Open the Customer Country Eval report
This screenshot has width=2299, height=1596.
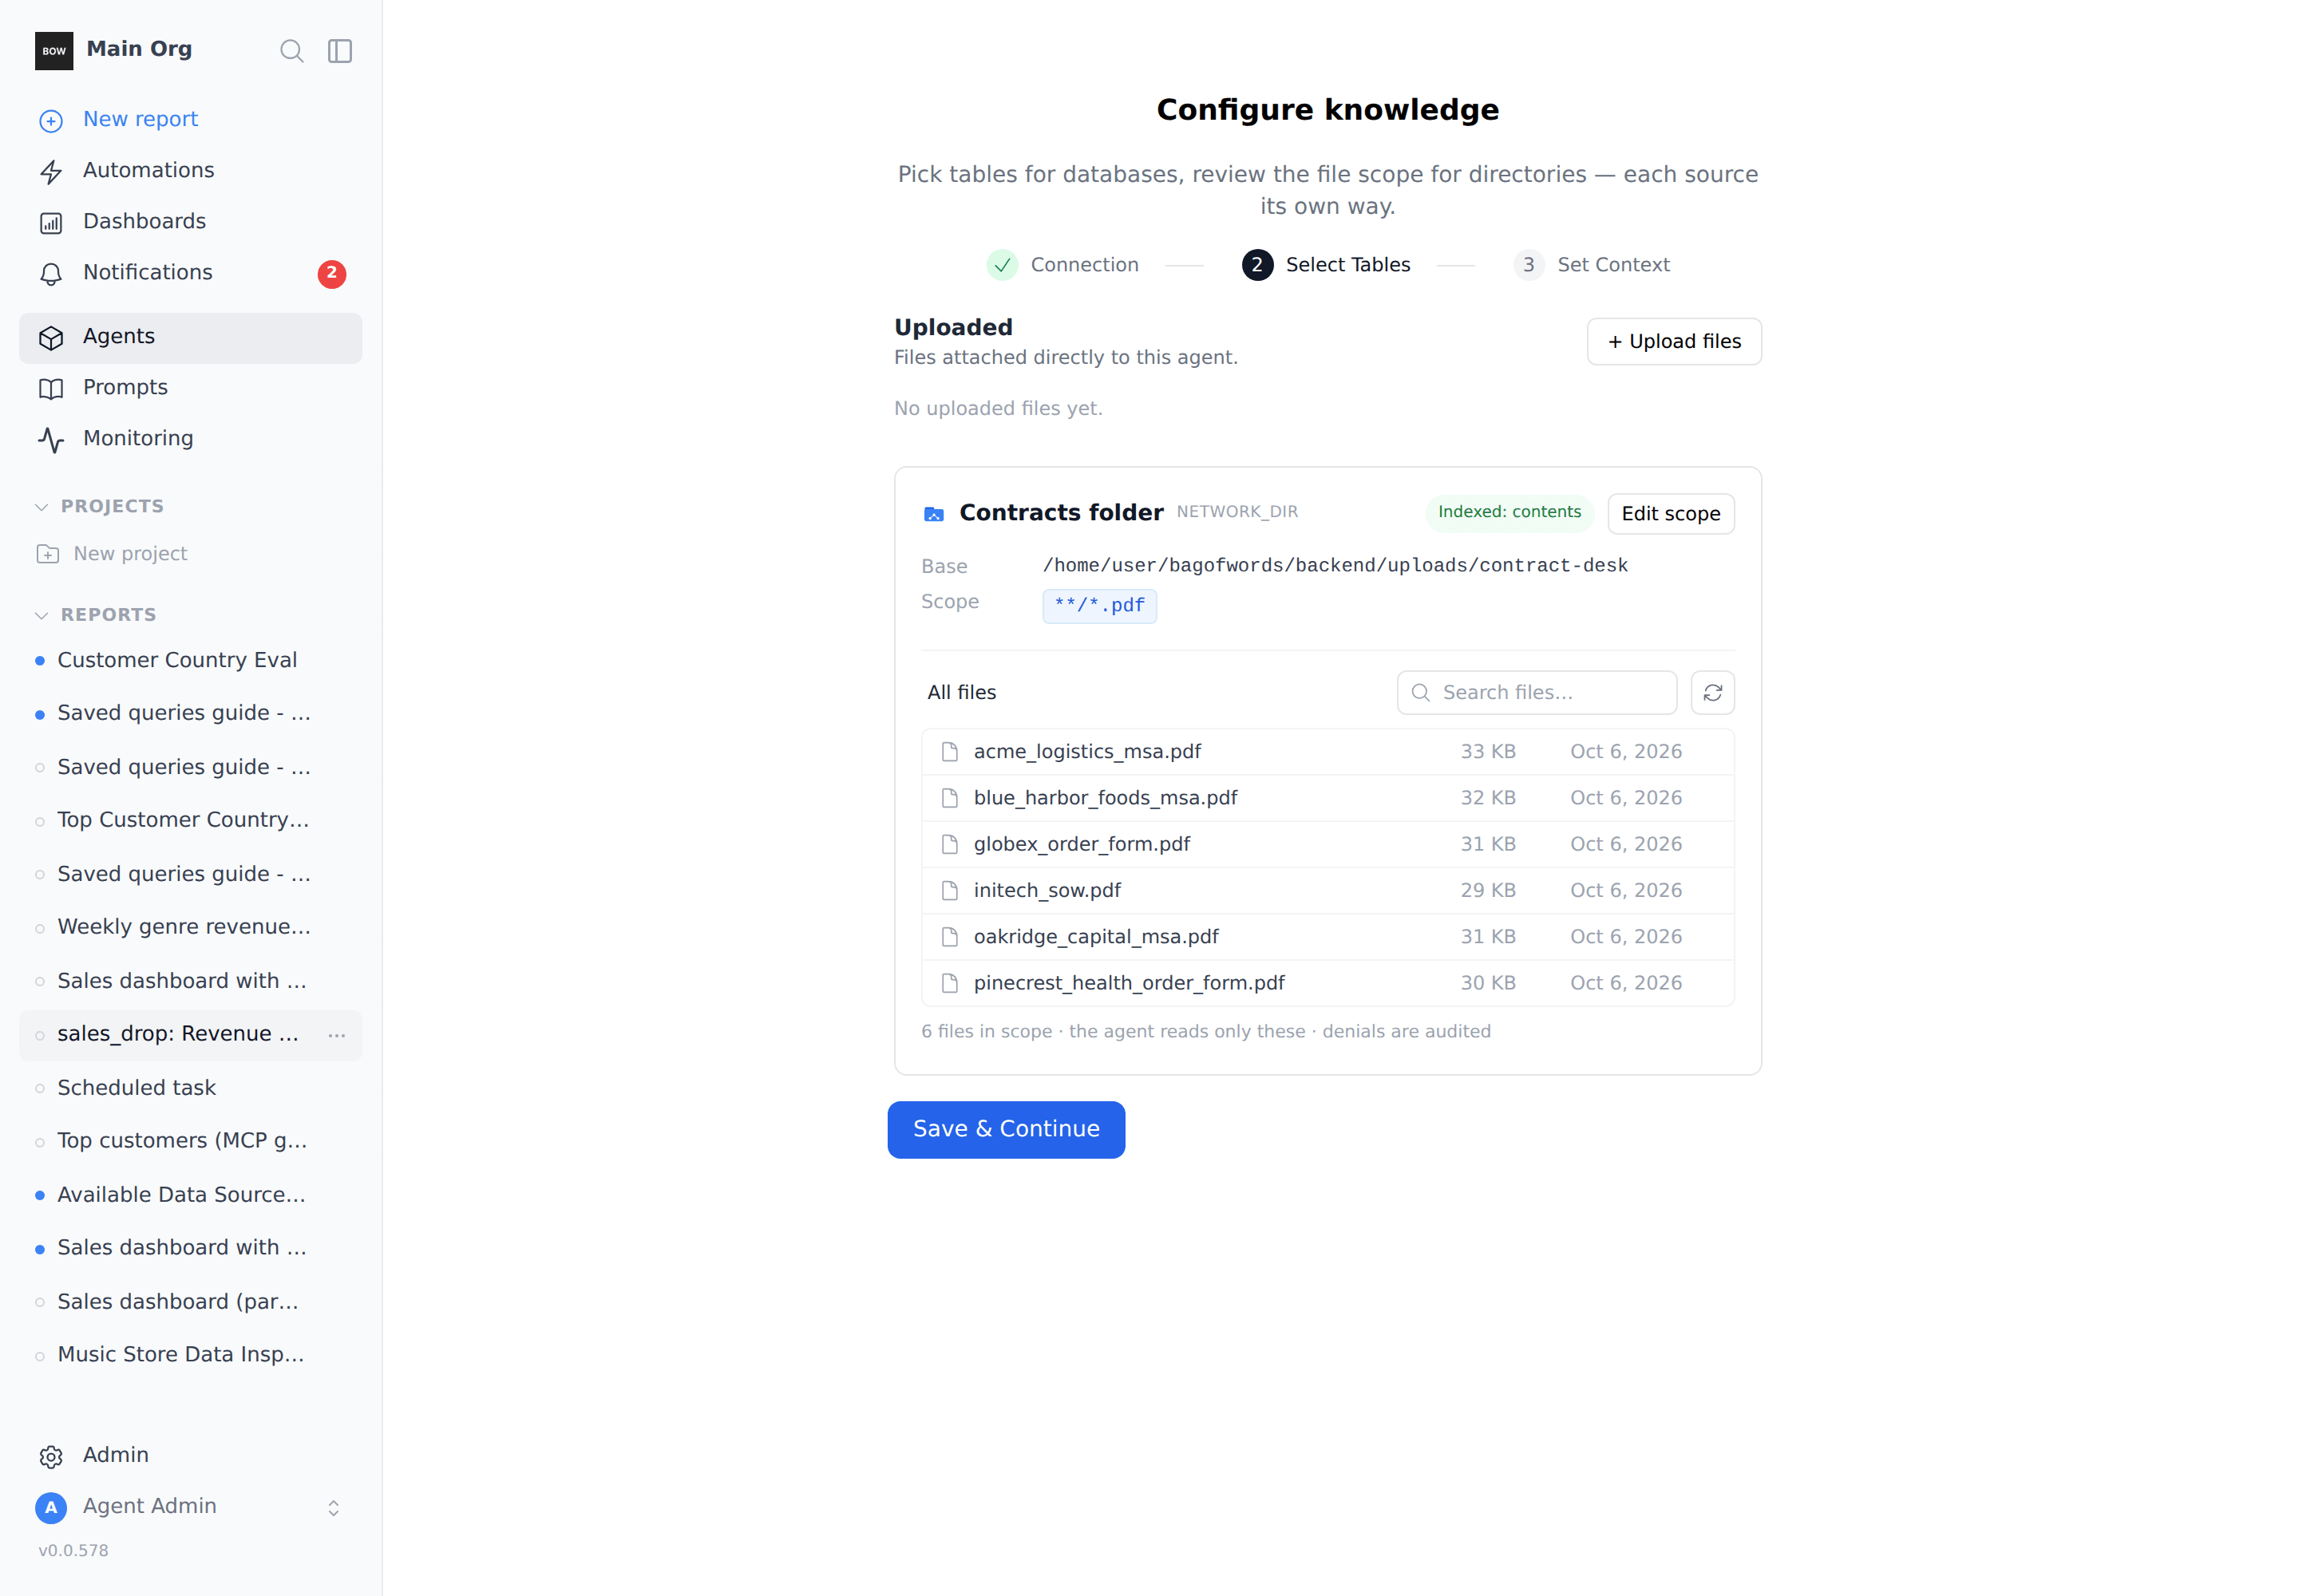point(190,660)
